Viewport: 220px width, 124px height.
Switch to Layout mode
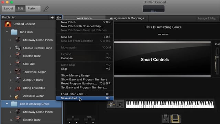[8, 8]
